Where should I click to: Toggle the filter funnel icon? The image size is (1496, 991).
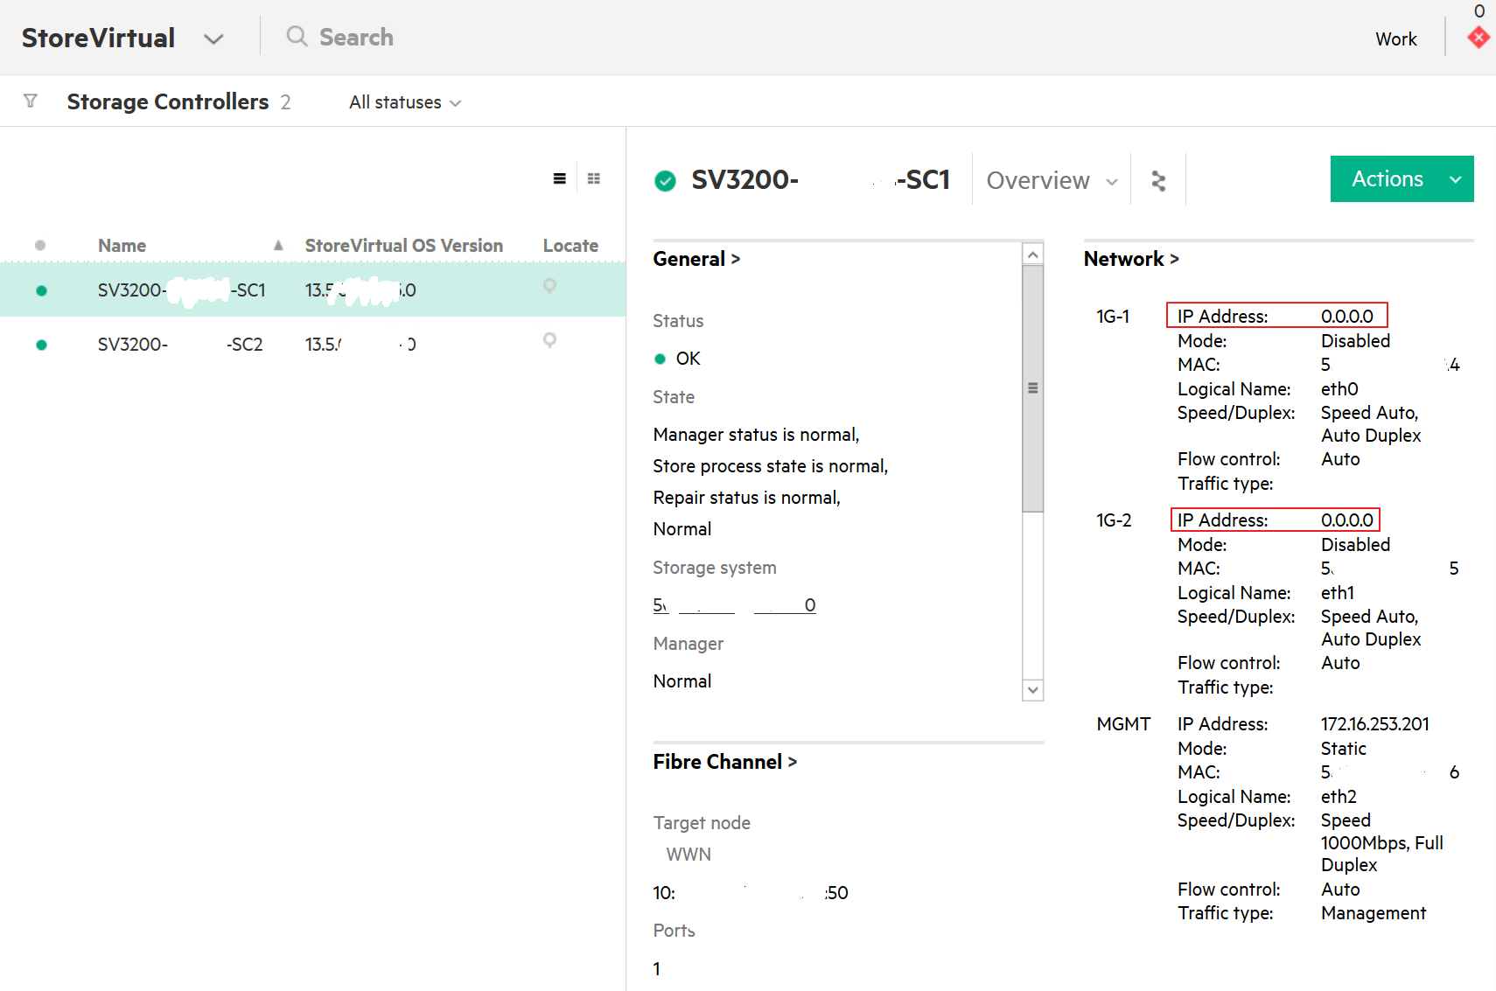[x=31, y=101]
